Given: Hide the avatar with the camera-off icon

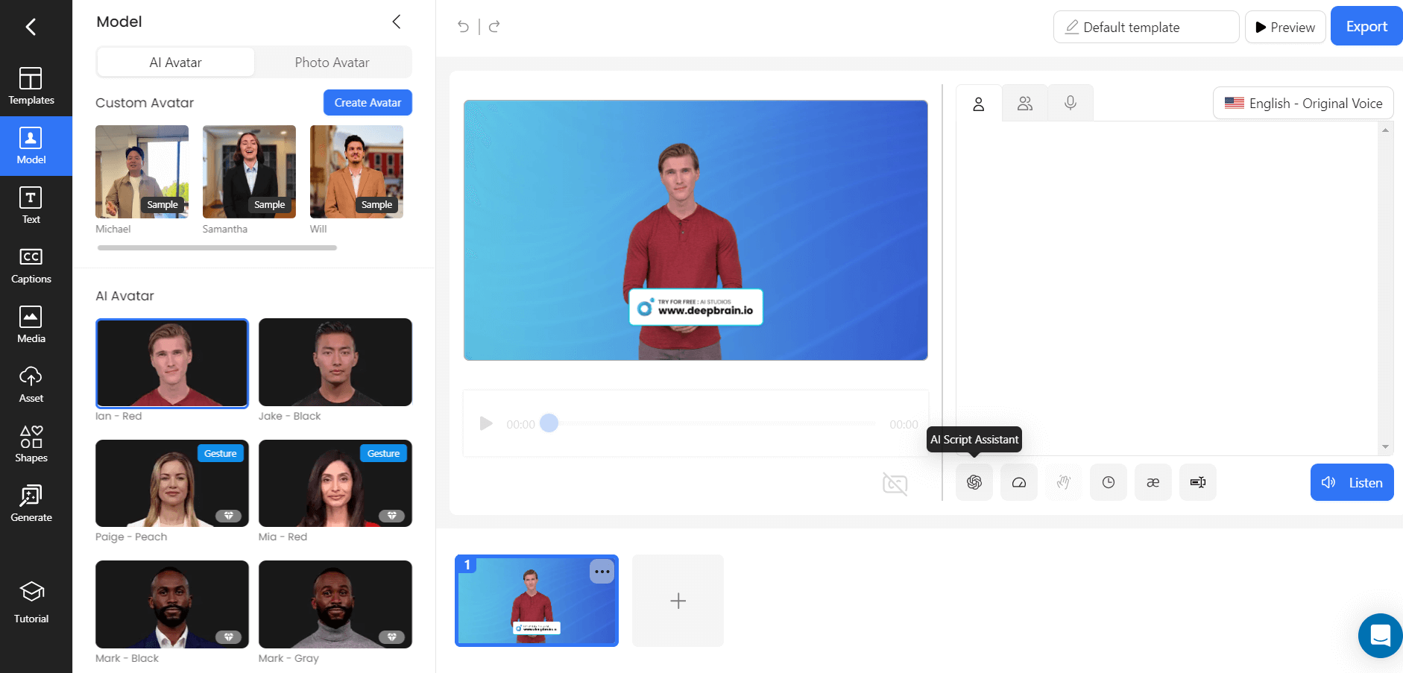Looking at the screenshot, I should (x=895, y=484).
